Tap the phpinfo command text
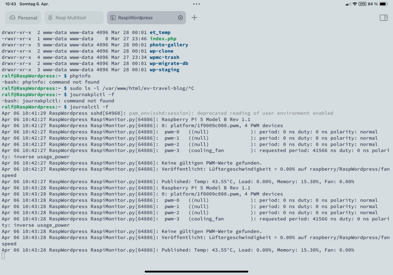This screenshot has width=393, height=275. [80, 76]
